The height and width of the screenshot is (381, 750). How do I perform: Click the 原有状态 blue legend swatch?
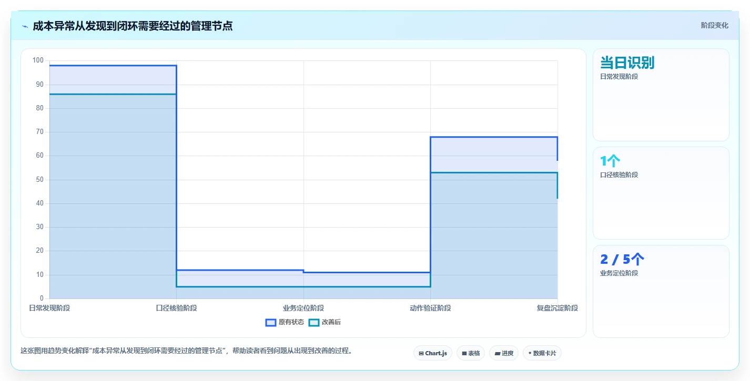click(x=271, y=322)
